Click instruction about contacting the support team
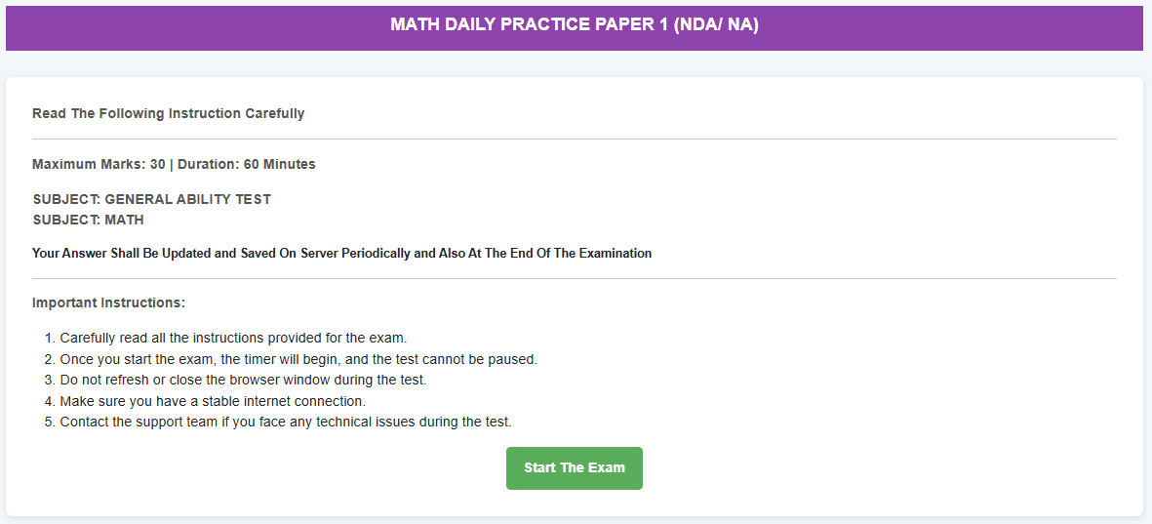This screenshot has height=524, width=1152. (286, 422)
